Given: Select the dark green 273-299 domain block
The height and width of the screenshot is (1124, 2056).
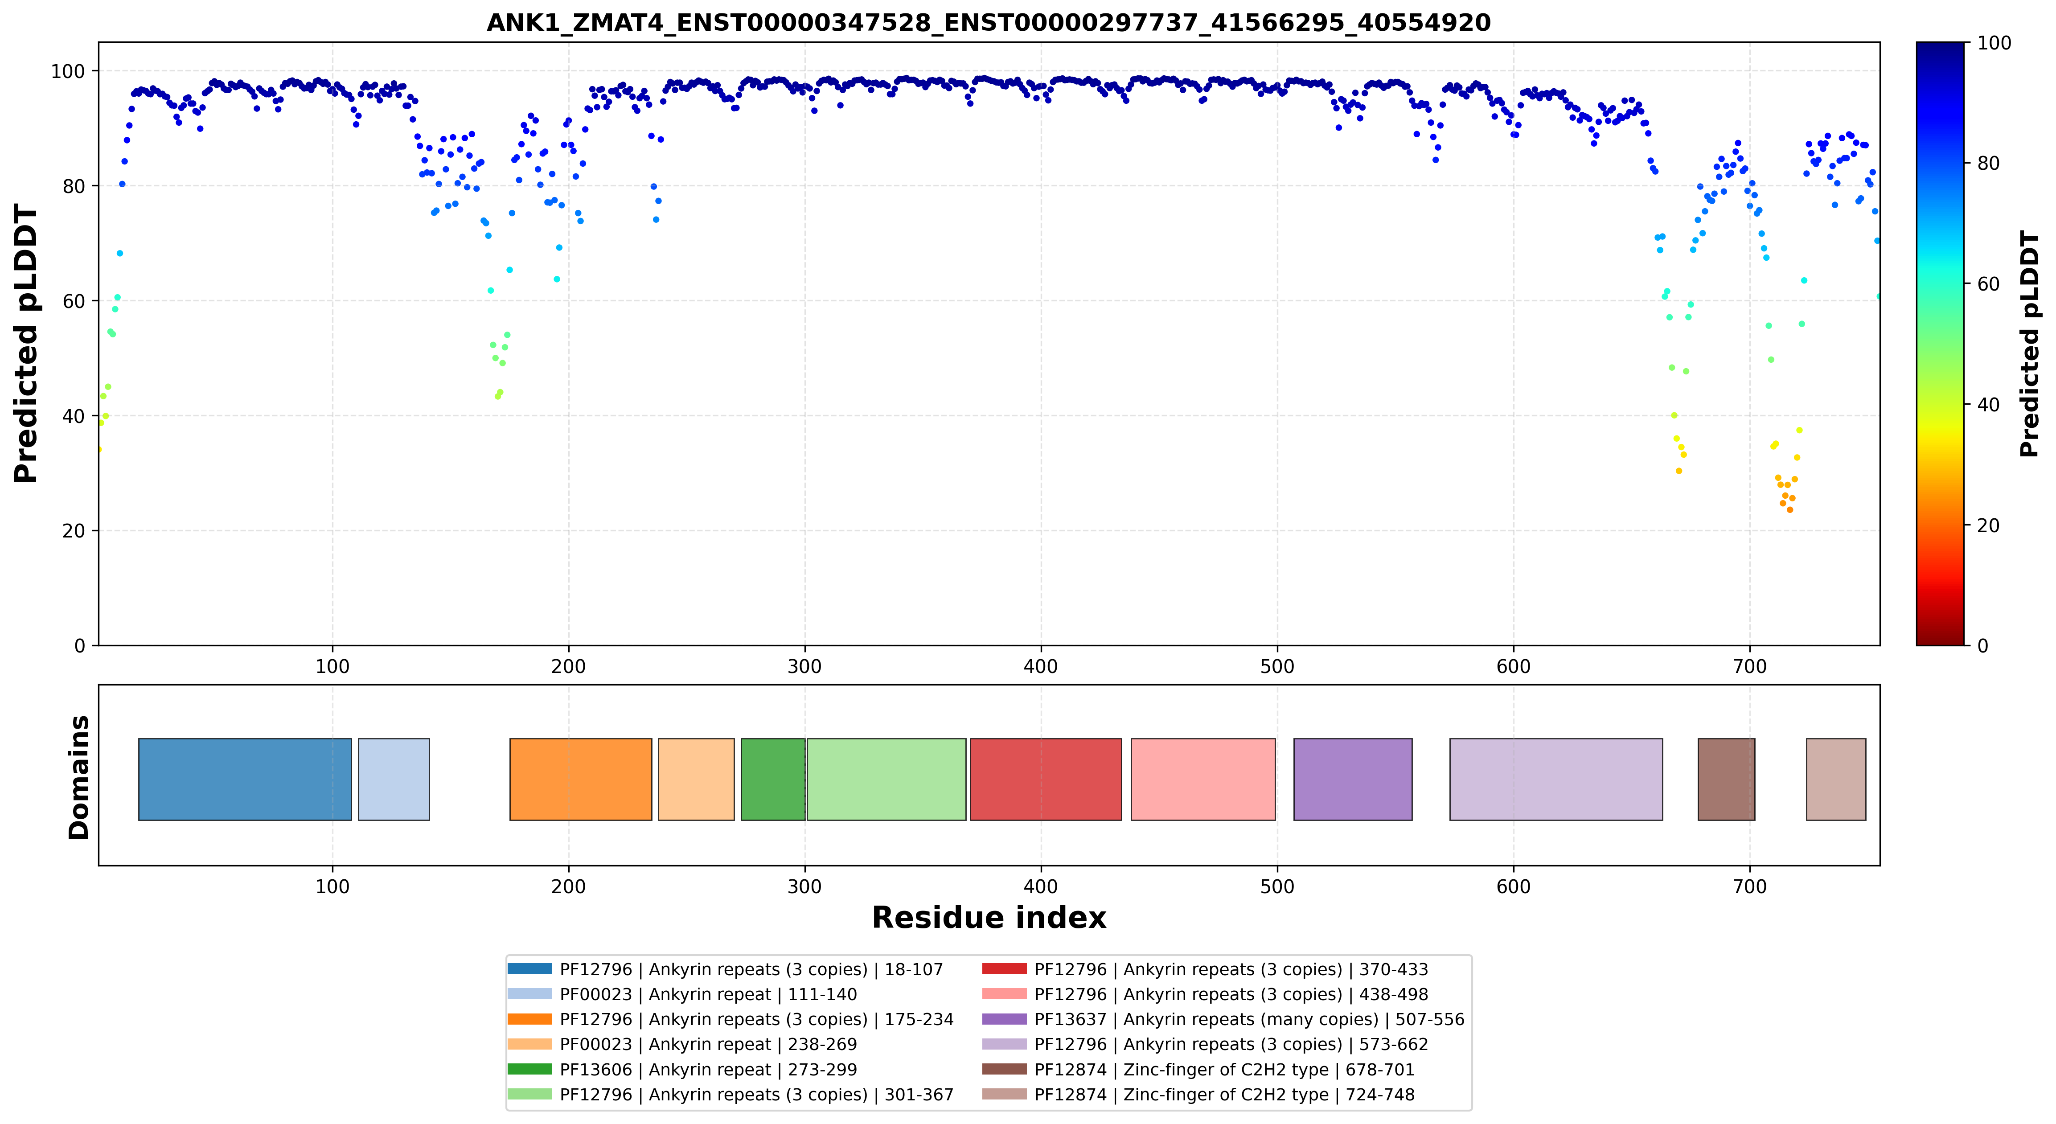Looking at the screenshot, I should 772,779.
